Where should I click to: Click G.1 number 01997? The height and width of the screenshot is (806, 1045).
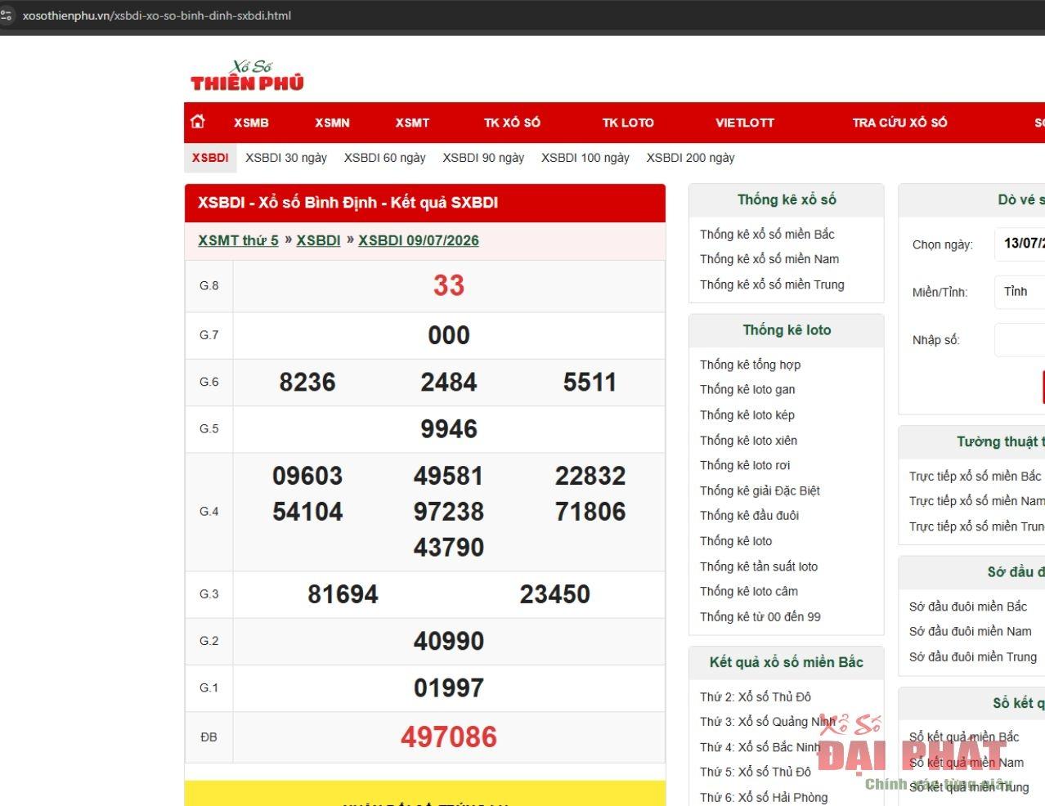449,688
